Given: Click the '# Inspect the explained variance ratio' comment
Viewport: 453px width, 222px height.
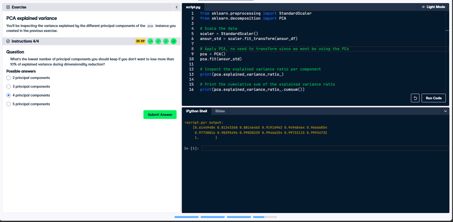Looking at the screenshot, I should click(260, 69).
